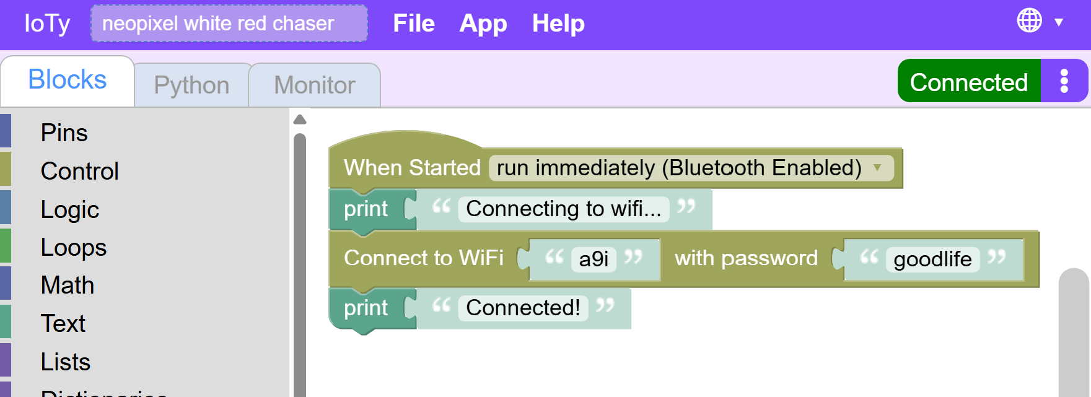Screen dimensions: 1091x397
Task: Edit the goodlife password text field
Action: (x=932, y=259)
